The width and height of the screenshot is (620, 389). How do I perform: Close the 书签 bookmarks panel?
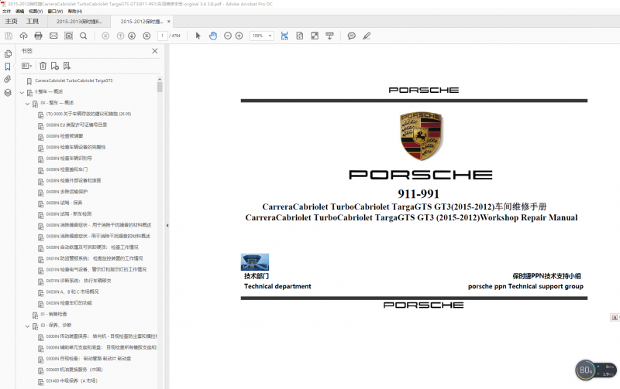(x=154, y=51)
